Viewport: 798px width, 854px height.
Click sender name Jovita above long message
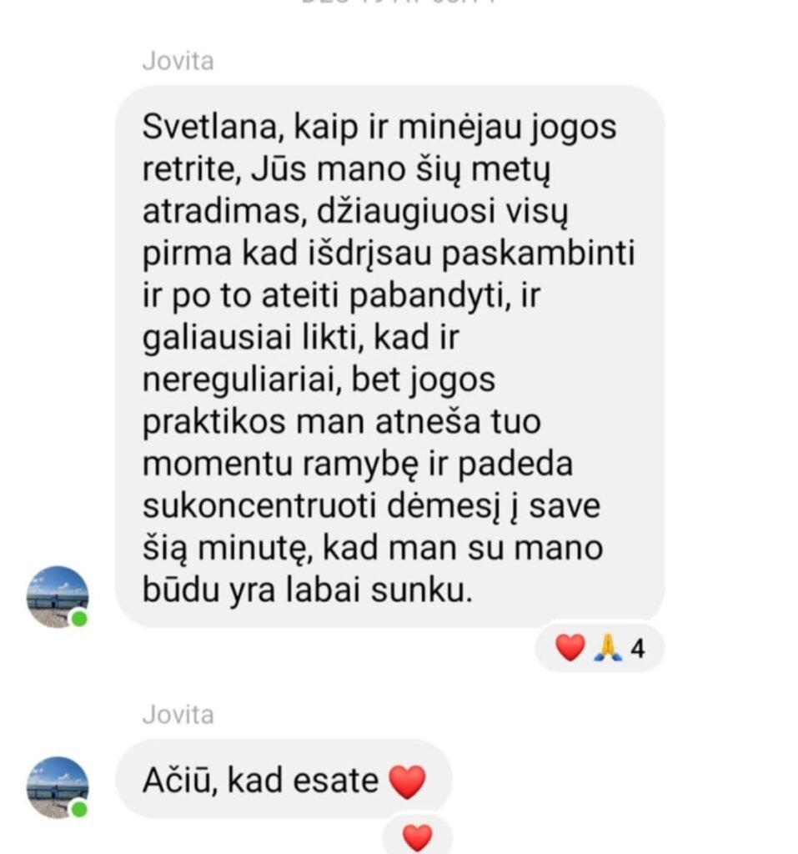point(178,61)
